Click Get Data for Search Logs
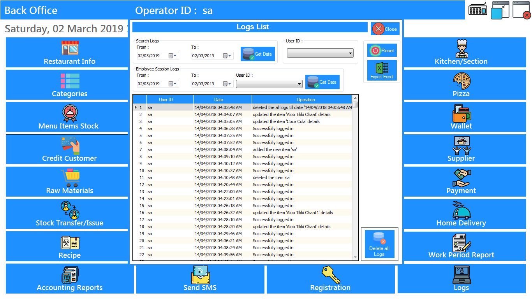 [x=257, y=54]
